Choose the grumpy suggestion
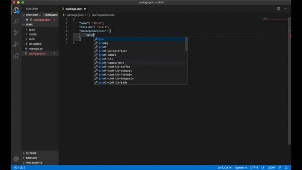Viewport: 302px width, 170px height. tap(140, 43)
